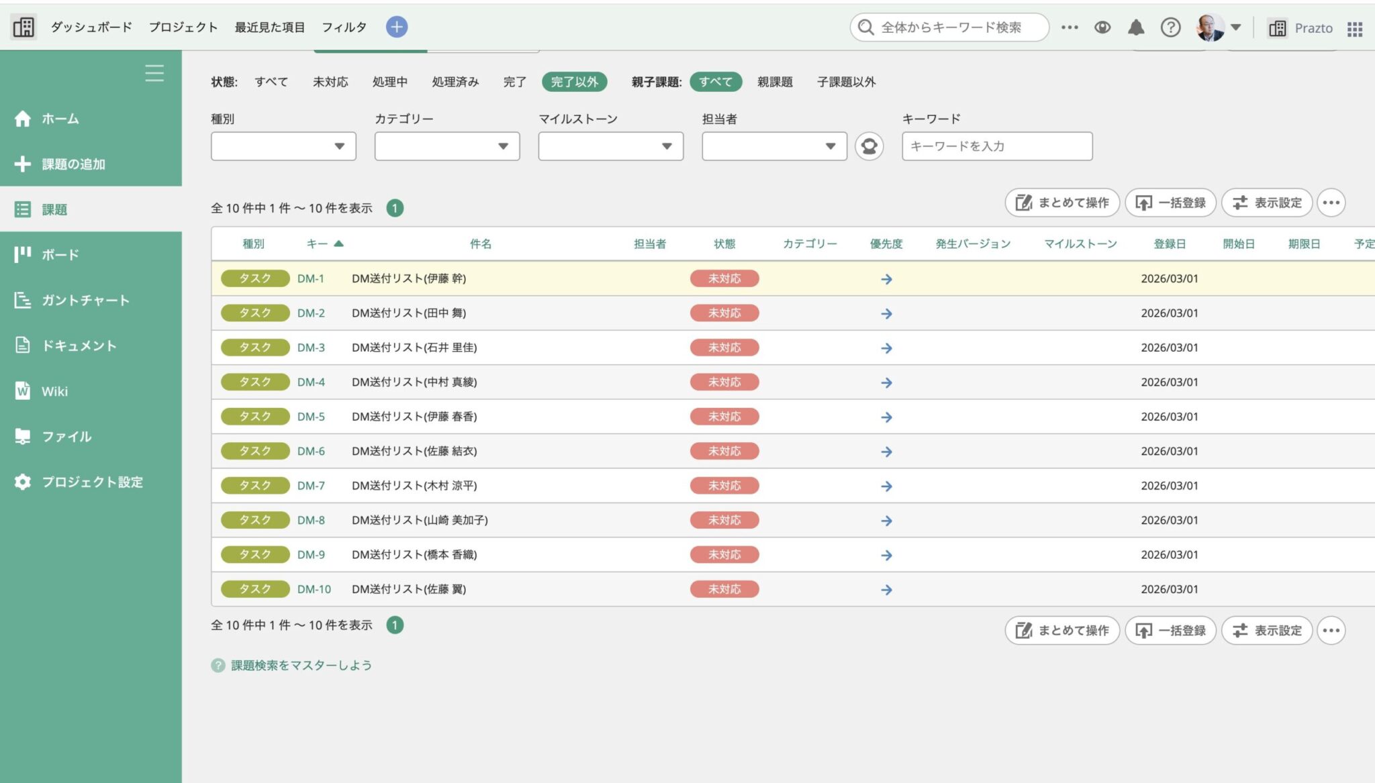This screenshot has height=783, width=1375.
Task: Click the watched items eye icon
Action: coord(1103,28)
